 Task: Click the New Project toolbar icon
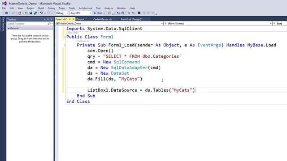19,13
